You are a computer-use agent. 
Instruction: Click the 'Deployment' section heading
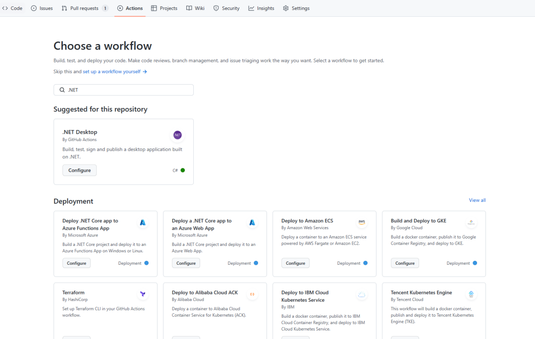(x=73, y=201)
